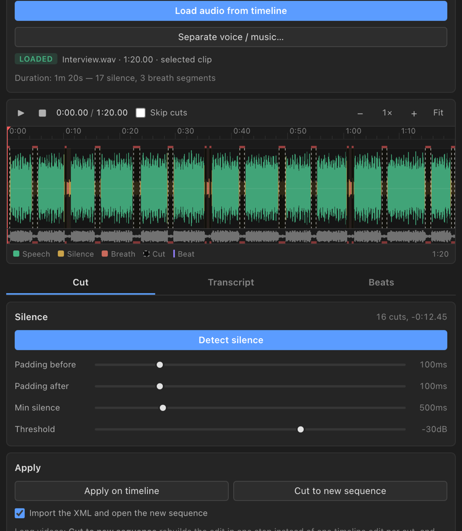Screen dimensions: 462x531
Task: Switch to the Beats tab
Action: pos(381,283)
